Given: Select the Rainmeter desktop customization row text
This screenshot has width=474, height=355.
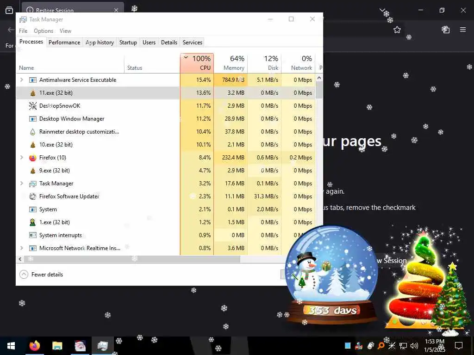Looking at the screenshot, I should pos(79,132).
